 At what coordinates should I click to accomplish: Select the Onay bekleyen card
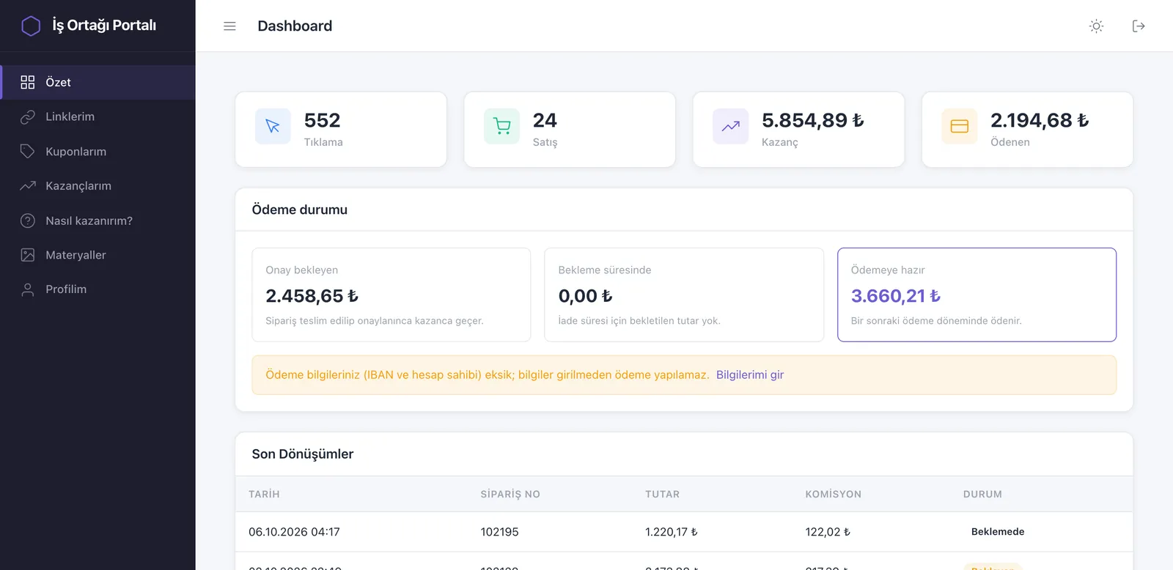pyautogui.click(x=391, y=295)
